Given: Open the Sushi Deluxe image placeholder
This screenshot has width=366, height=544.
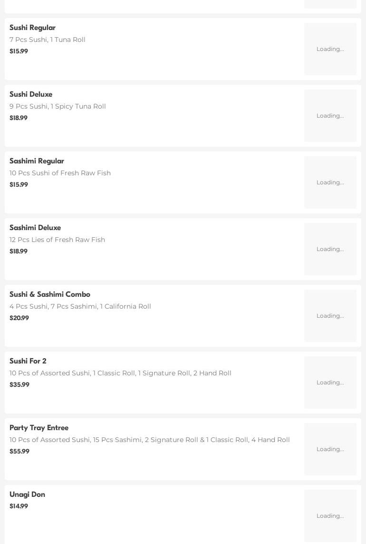Looking at the screenshot, I should [x=330, y=116].
